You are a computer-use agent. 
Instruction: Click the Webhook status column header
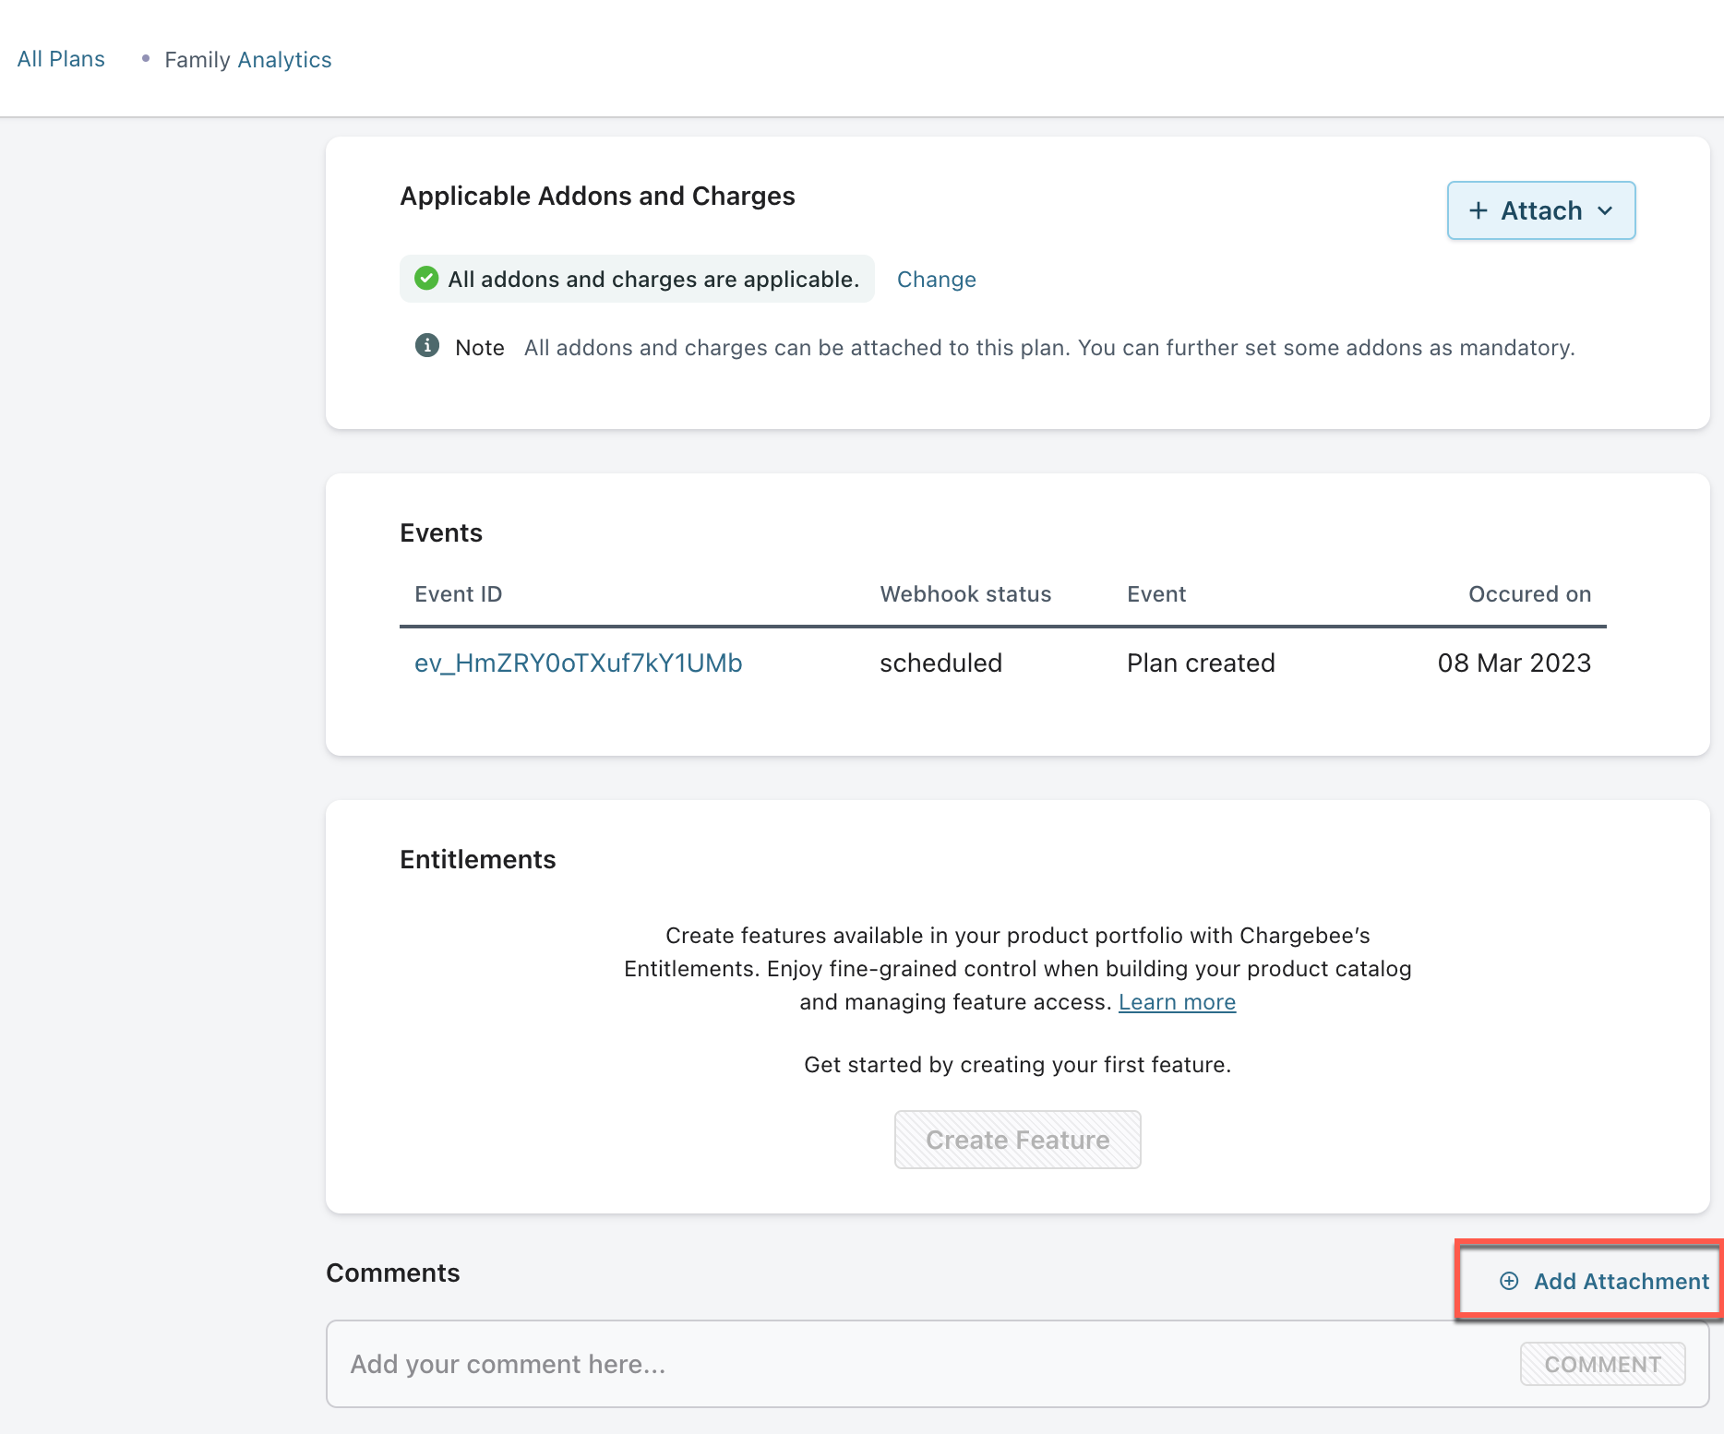[x=965, y=594]
